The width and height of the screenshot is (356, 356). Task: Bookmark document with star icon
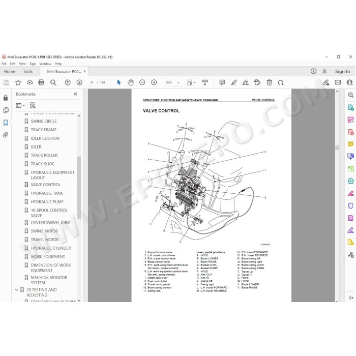[18, 82]
